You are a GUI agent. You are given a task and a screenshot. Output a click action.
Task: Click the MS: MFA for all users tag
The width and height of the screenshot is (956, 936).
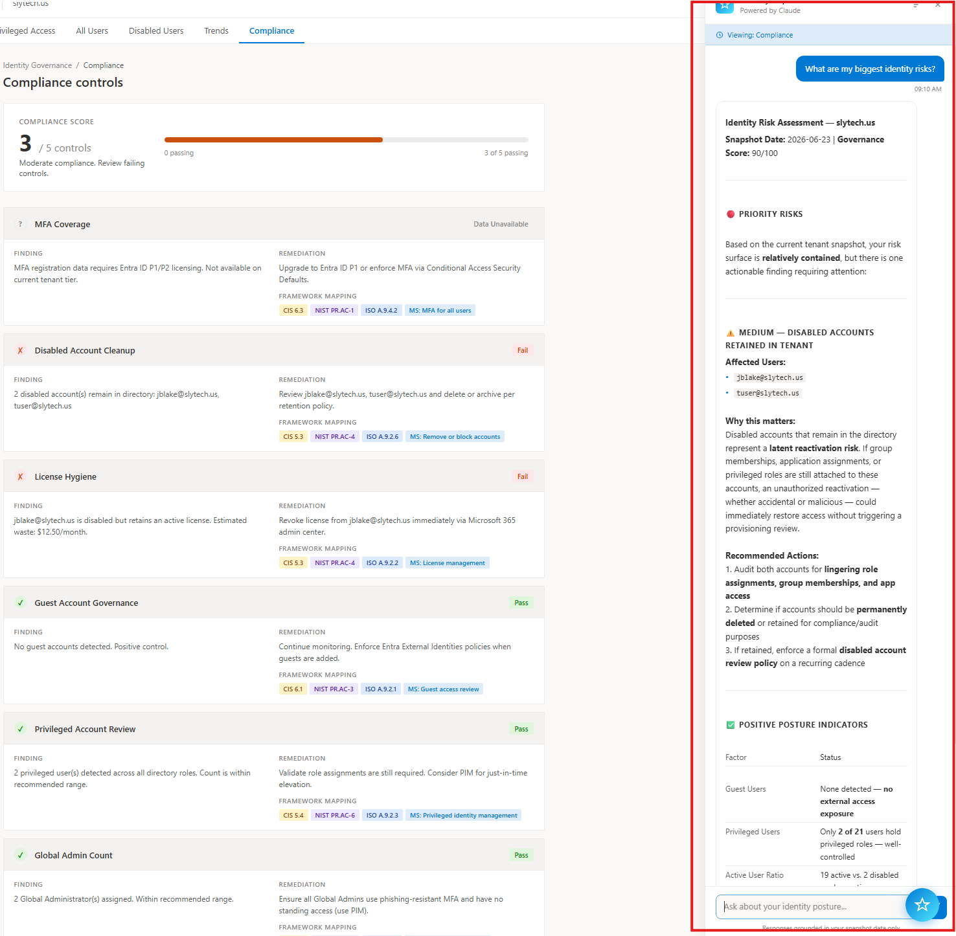(x=440, y=311)
